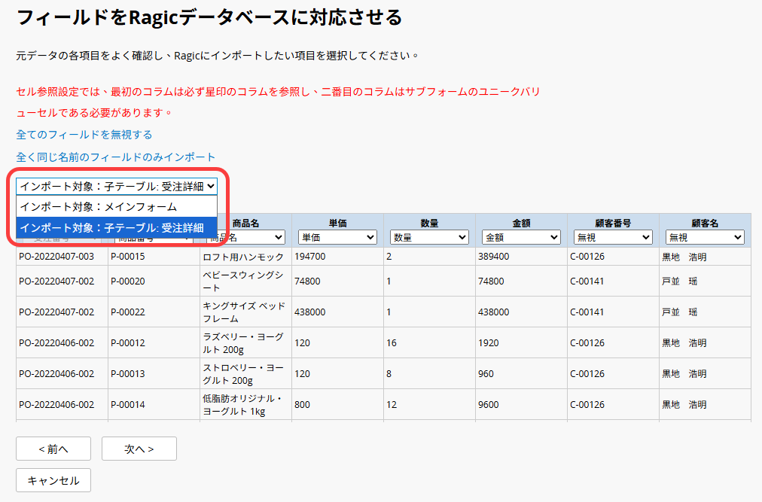This screenshot has width=762, height=502.
Task: Select the P-00020 product number cell
Action: point(127,281)
